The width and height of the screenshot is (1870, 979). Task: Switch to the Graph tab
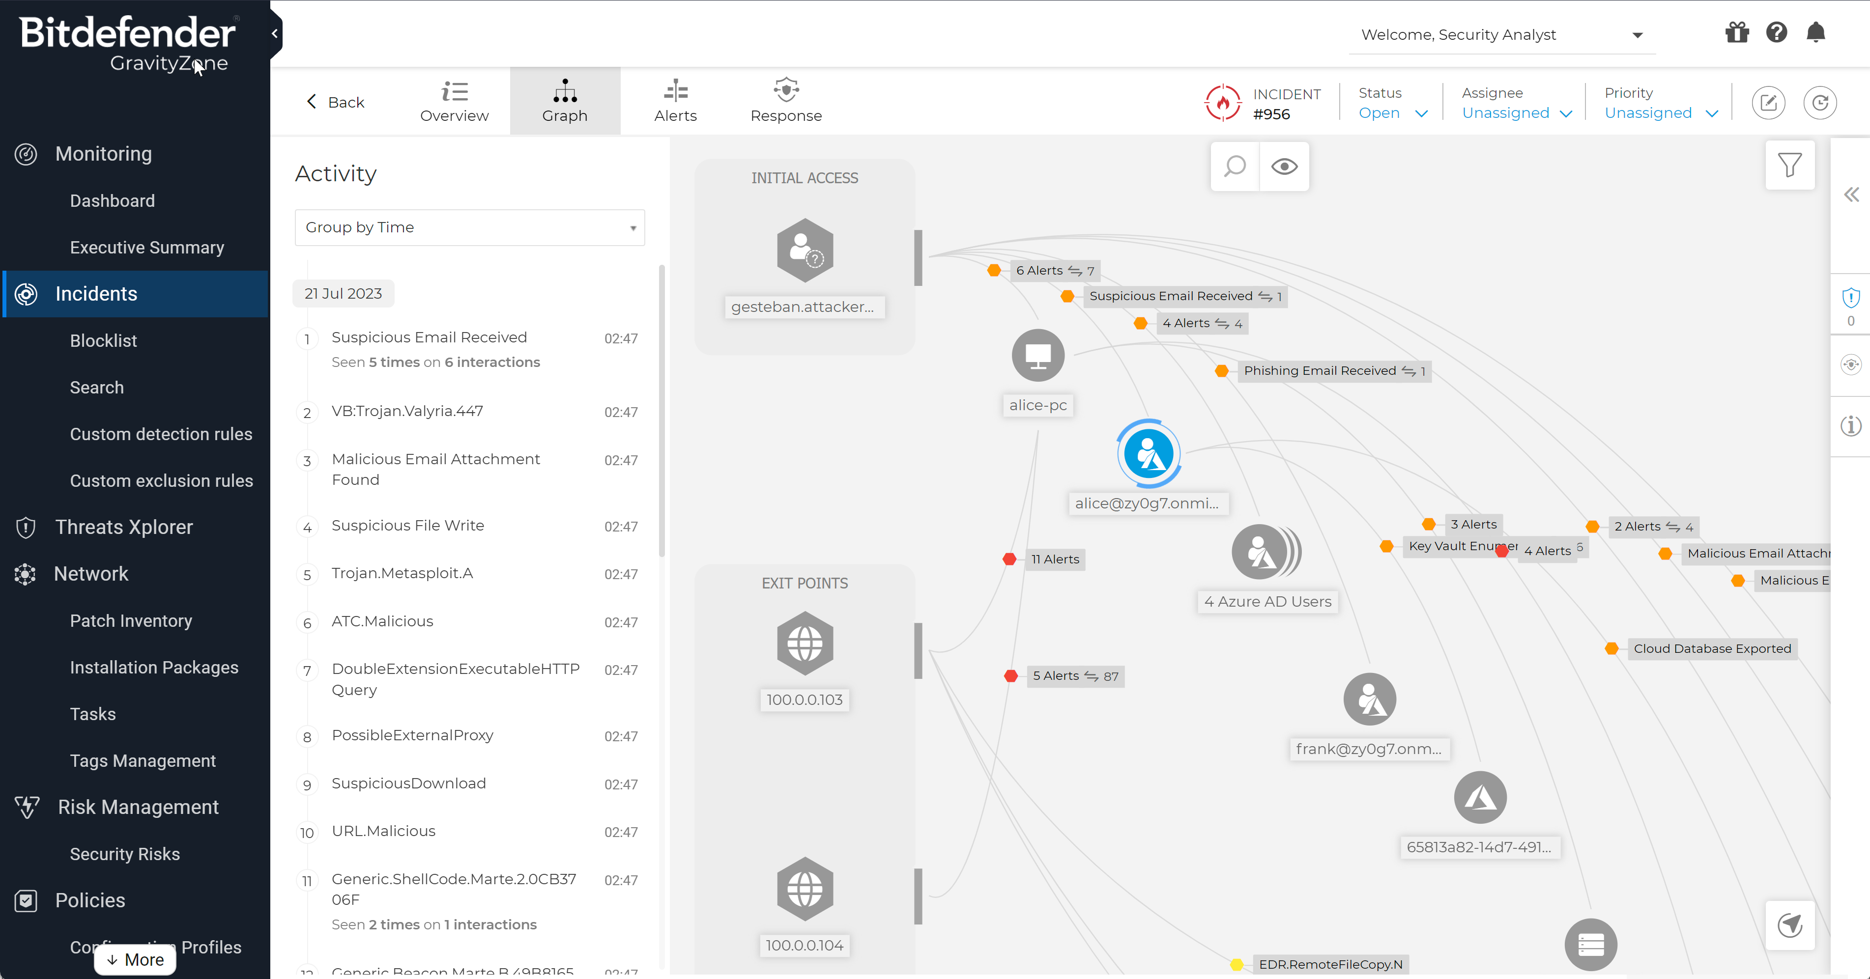[565, 102]
